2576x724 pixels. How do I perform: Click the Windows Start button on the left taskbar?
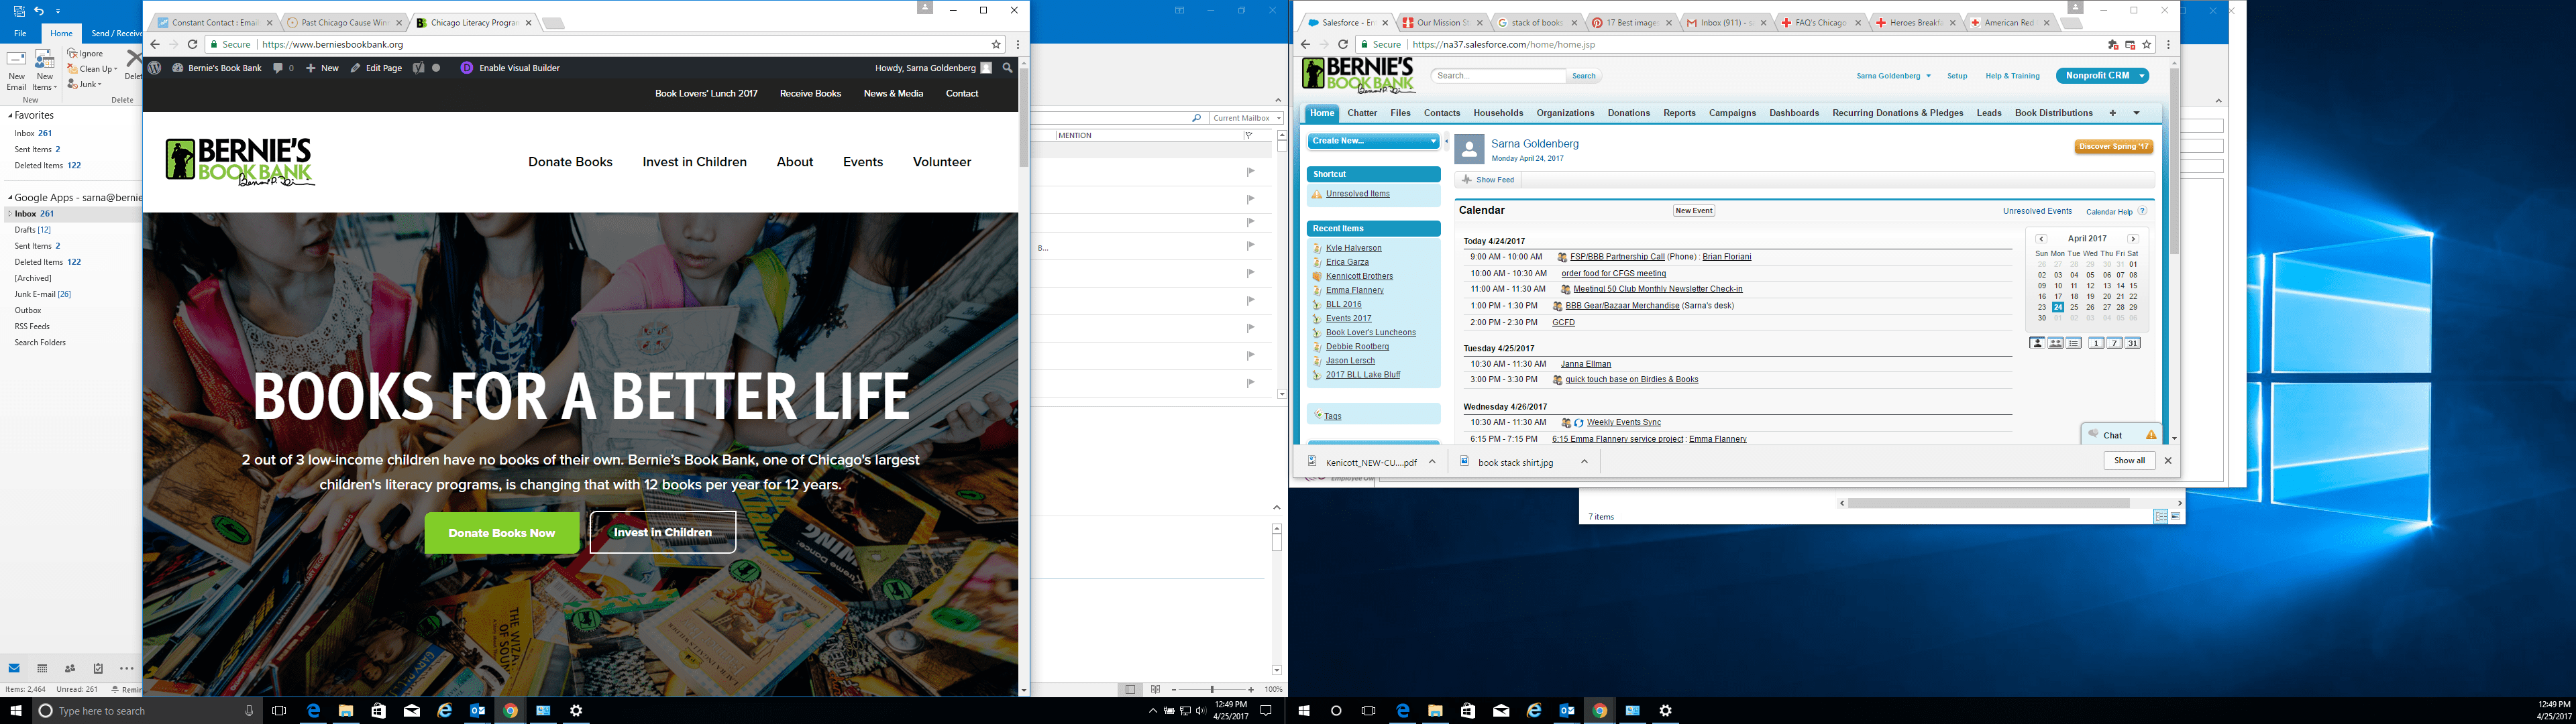point(16,711)
